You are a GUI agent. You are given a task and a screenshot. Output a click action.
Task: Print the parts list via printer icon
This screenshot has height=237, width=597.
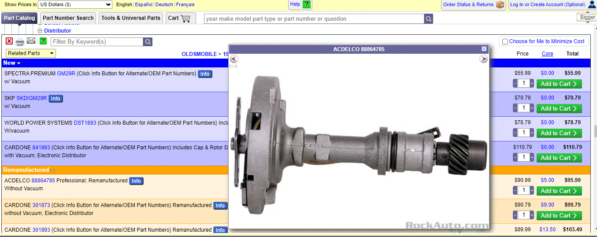click(20, 42)
